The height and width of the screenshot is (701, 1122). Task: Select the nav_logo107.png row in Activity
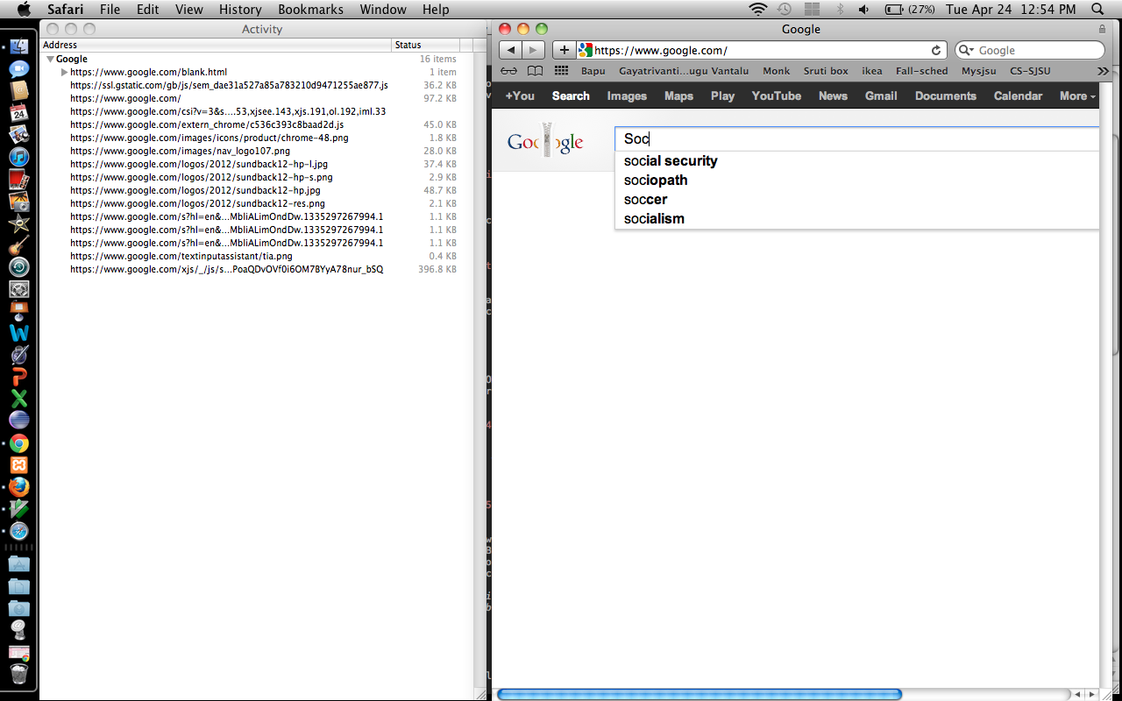tap(257, 151)
